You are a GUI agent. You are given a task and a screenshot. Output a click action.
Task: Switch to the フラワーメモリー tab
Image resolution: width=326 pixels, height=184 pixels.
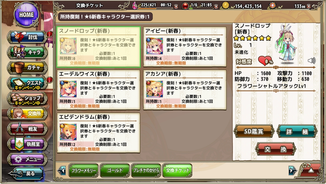83,170
